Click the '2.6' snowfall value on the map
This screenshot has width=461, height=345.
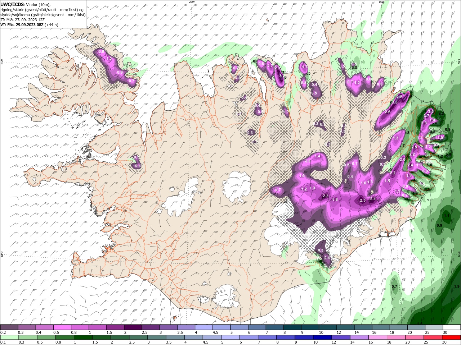pos(388,112)
